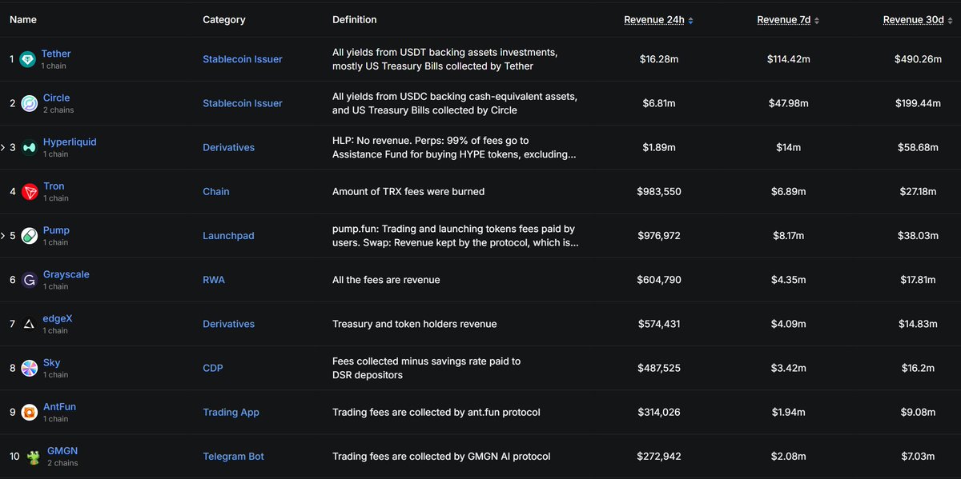This screenshot has height=479, width=961.
Task: Click the GMGN frog logo icon
Action: [x=34, y=457]
